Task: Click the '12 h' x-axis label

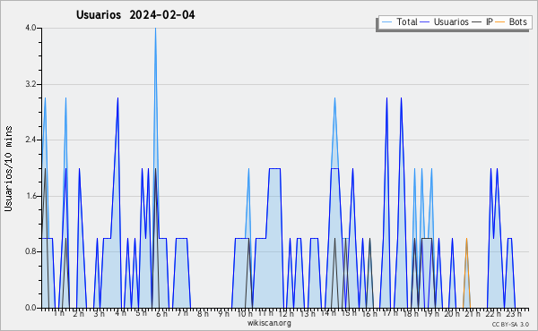Action: coord(286,314)
